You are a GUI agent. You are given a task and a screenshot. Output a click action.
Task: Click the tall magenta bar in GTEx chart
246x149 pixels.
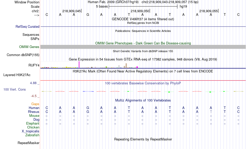coord(79,65)
